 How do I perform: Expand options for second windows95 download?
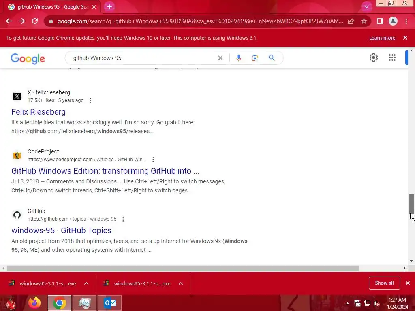coord(181,283)
